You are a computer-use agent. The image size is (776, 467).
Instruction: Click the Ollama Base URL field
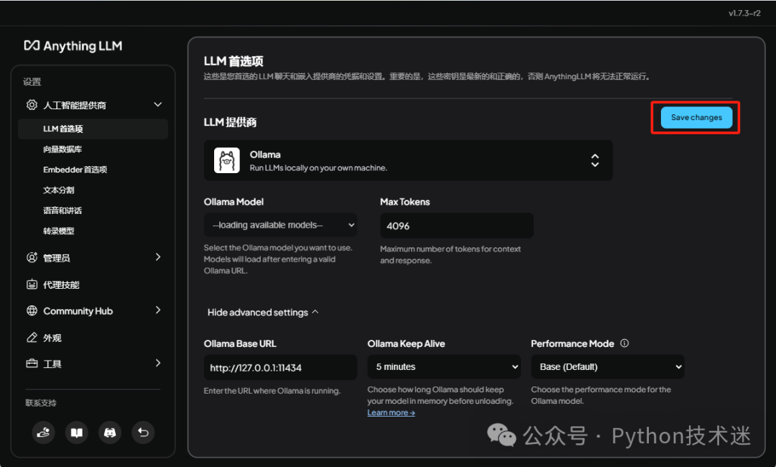280,368
